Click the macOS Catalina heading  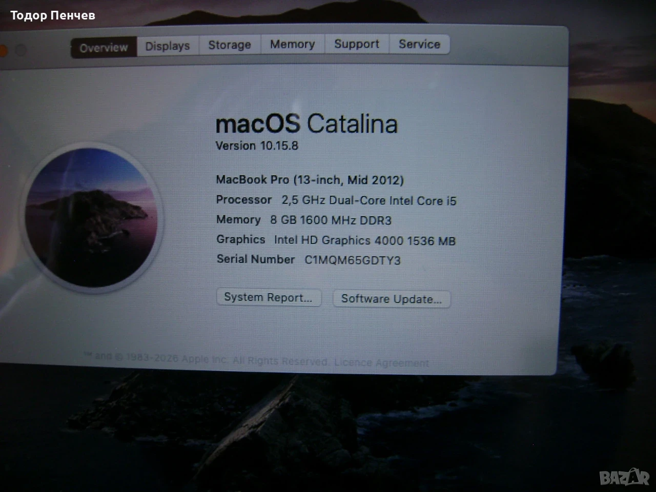[x=306, y=124]
